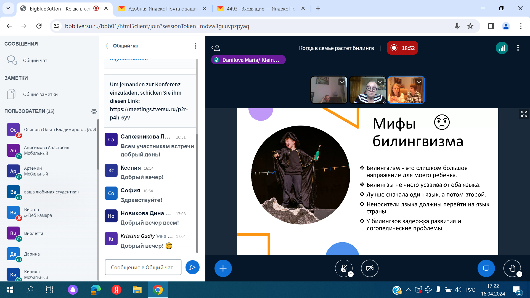The image size is (530, 298).
Task: Open the users list gear settings
Action: [94, 111]
